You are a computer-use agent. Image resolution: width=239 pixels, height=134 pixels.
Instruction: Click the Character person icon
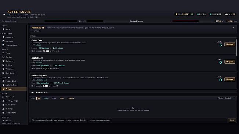pyautogui.click(x=3, y=37)
